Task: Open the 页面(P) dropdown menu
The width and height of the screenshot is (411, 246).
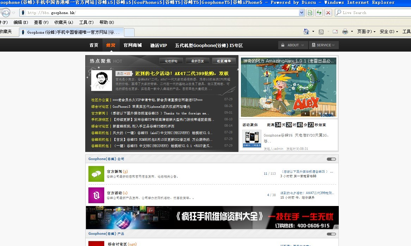Action: pos(366,32)
